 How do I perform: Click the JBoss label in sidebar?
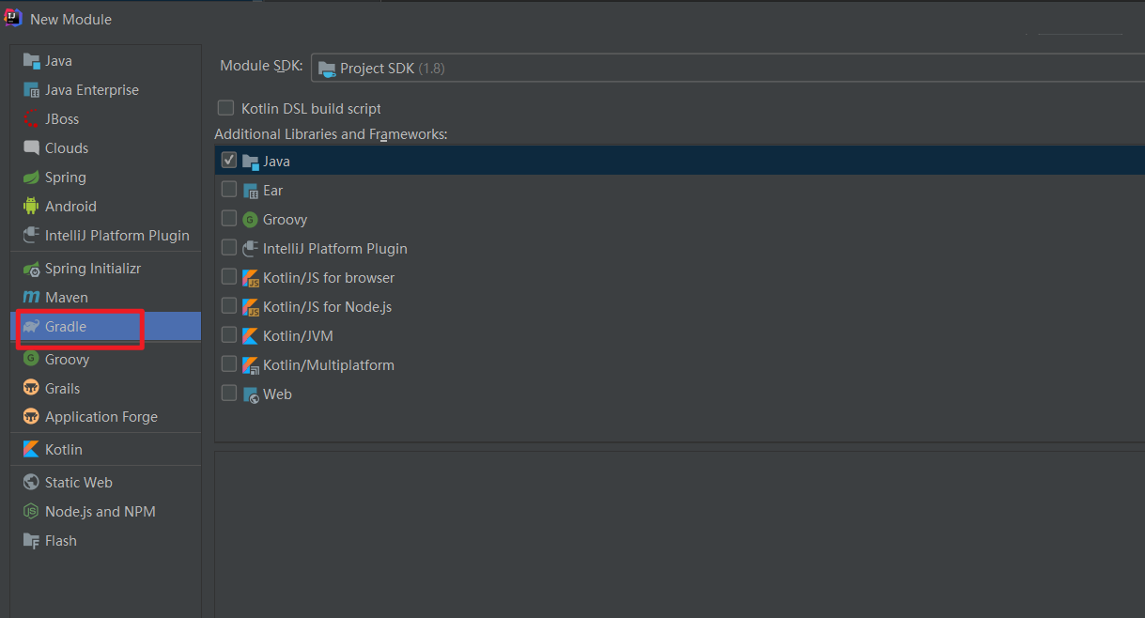(x=62, y=119)
